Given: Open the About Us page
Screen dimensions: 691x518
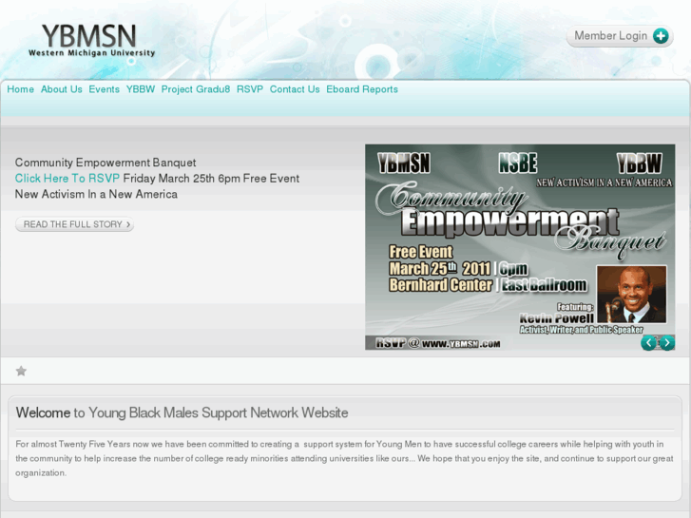Looking at the screenshot, I should pyautogui.click(x=62, y=89).
